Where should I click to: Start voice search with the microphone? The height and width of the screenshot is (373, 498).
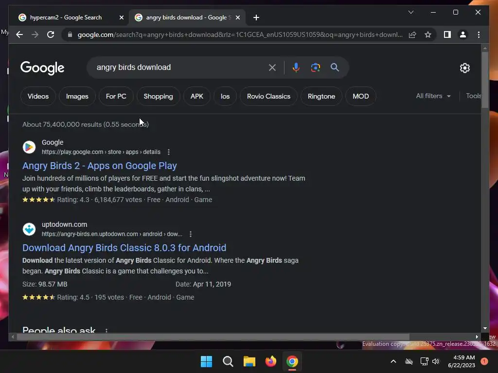296,67
